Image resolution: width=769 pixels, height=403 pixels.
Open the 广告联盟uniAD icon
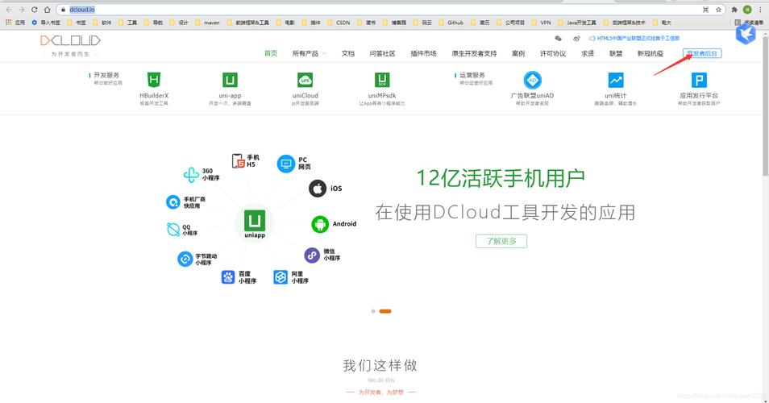532,80
